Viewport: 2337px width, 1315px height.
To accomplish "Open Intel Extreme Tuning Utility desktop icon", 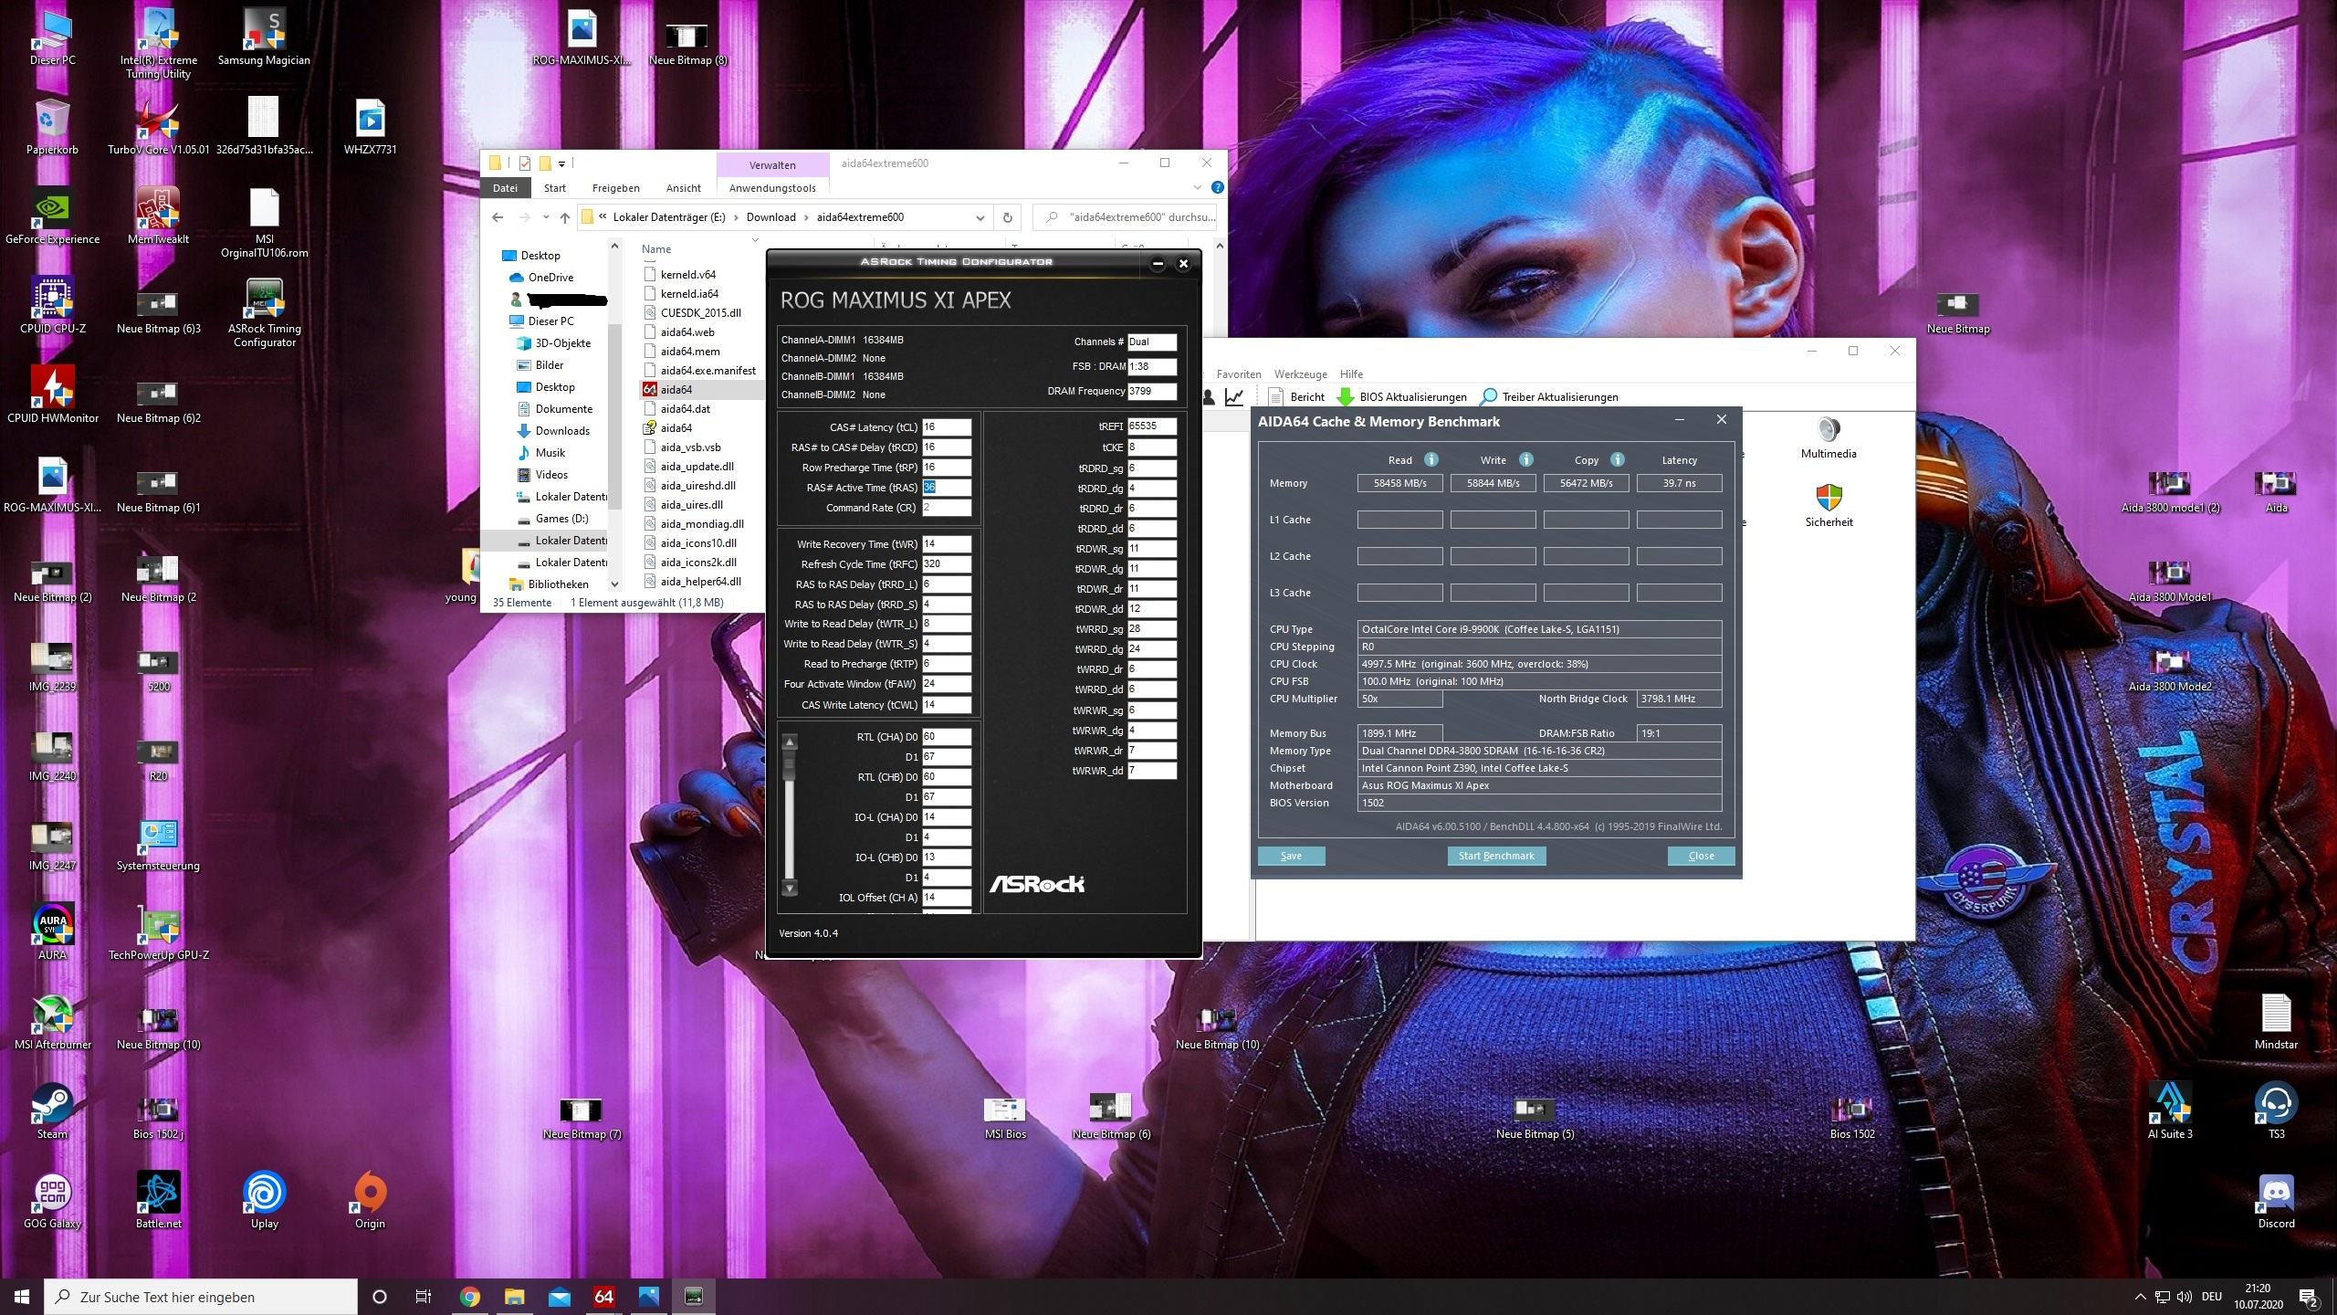I will click(x=159, y=44).
